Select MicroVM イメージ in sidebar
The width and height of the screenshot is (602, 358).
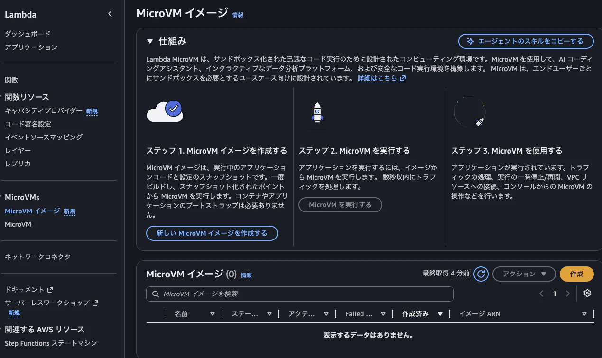pos(32,211)
